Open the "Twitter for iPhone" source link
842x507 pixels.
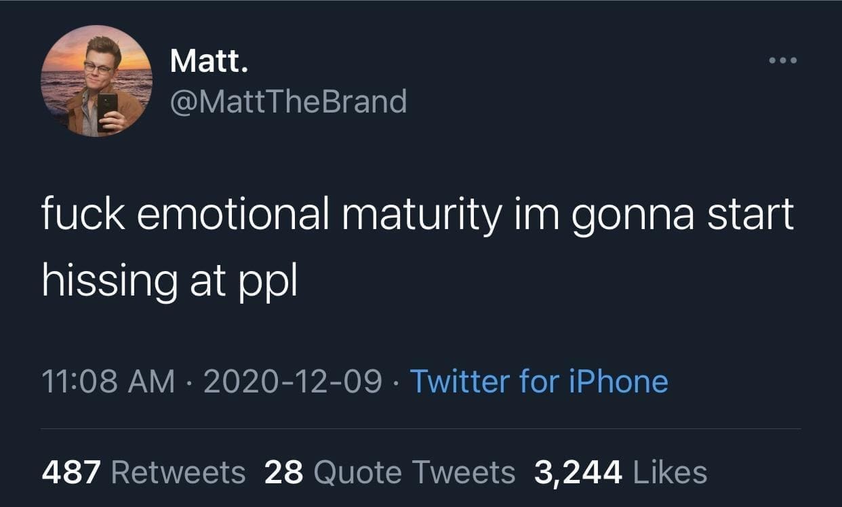pyautogui.click(x=539, y=381)
